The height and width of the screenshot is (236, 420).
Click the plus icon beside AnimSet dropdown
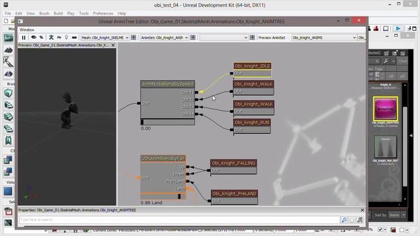(x=193, y=38)
